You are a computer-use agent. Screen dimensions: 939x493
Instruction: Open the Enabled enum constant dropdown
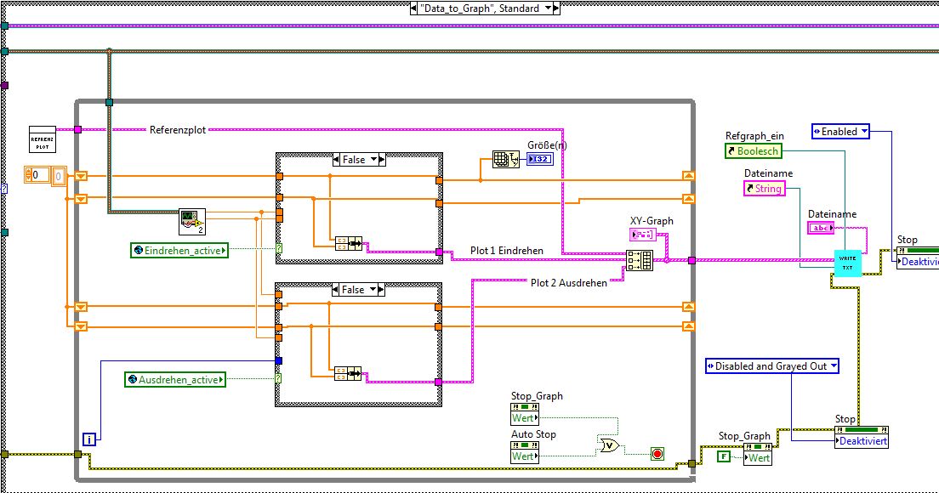pos(863,131)
